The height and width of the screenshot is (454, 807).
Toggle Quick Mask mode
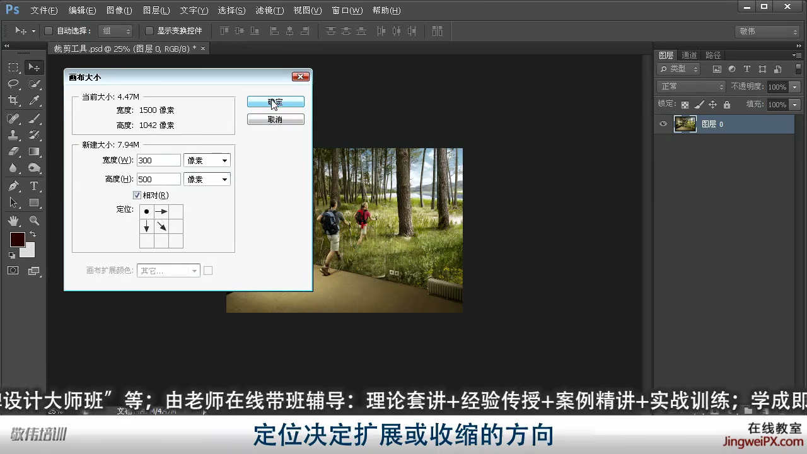[x=13, y=271]
